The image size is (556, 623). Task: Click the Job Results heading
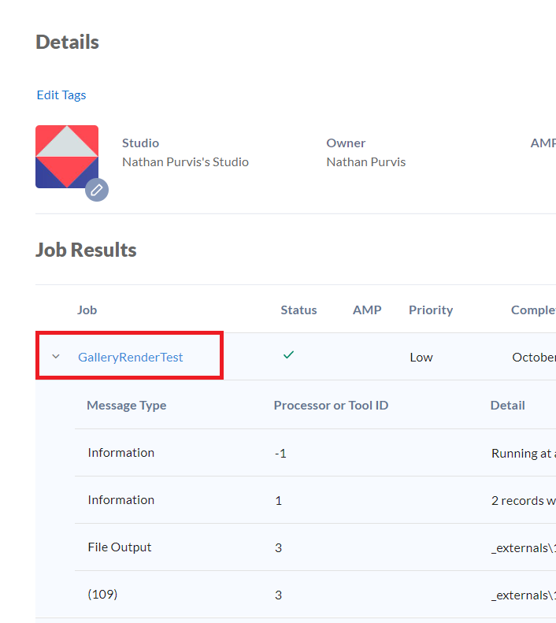click(x=86, y=250)
